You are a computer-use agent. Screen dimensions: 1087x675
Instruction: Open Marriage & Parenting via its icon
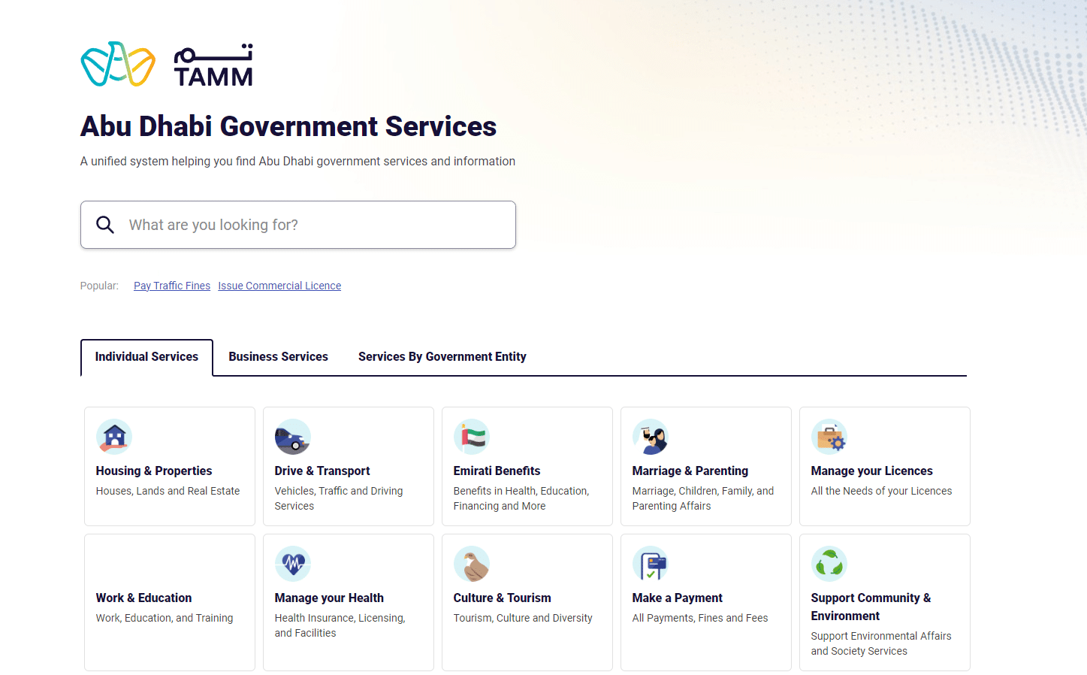tap(651, 436)
